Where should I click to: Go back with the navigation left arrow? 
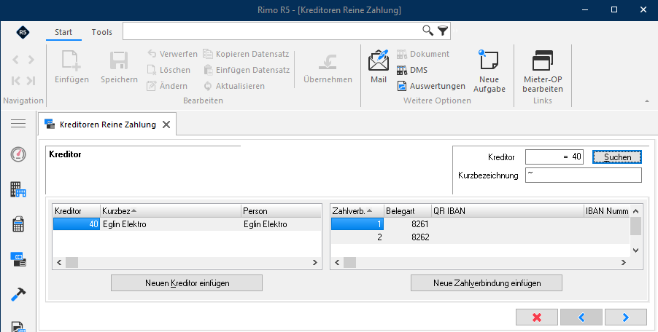tap(15, 60)
